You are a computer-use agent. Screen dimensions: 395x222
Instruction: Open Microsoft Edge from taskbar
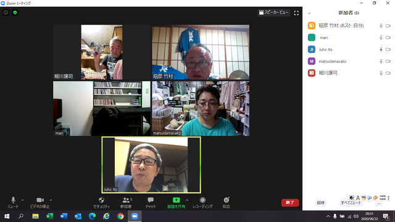92,216
